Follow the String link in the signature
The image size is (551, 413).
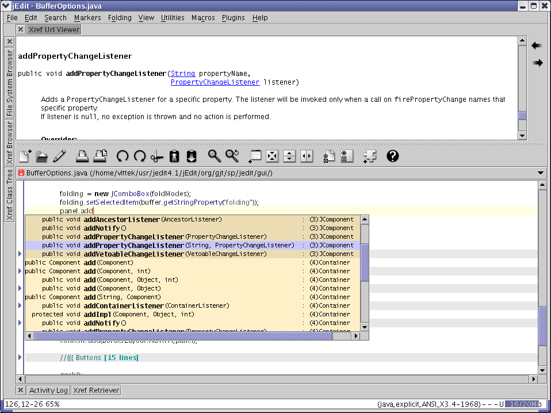tap(183, 74)
